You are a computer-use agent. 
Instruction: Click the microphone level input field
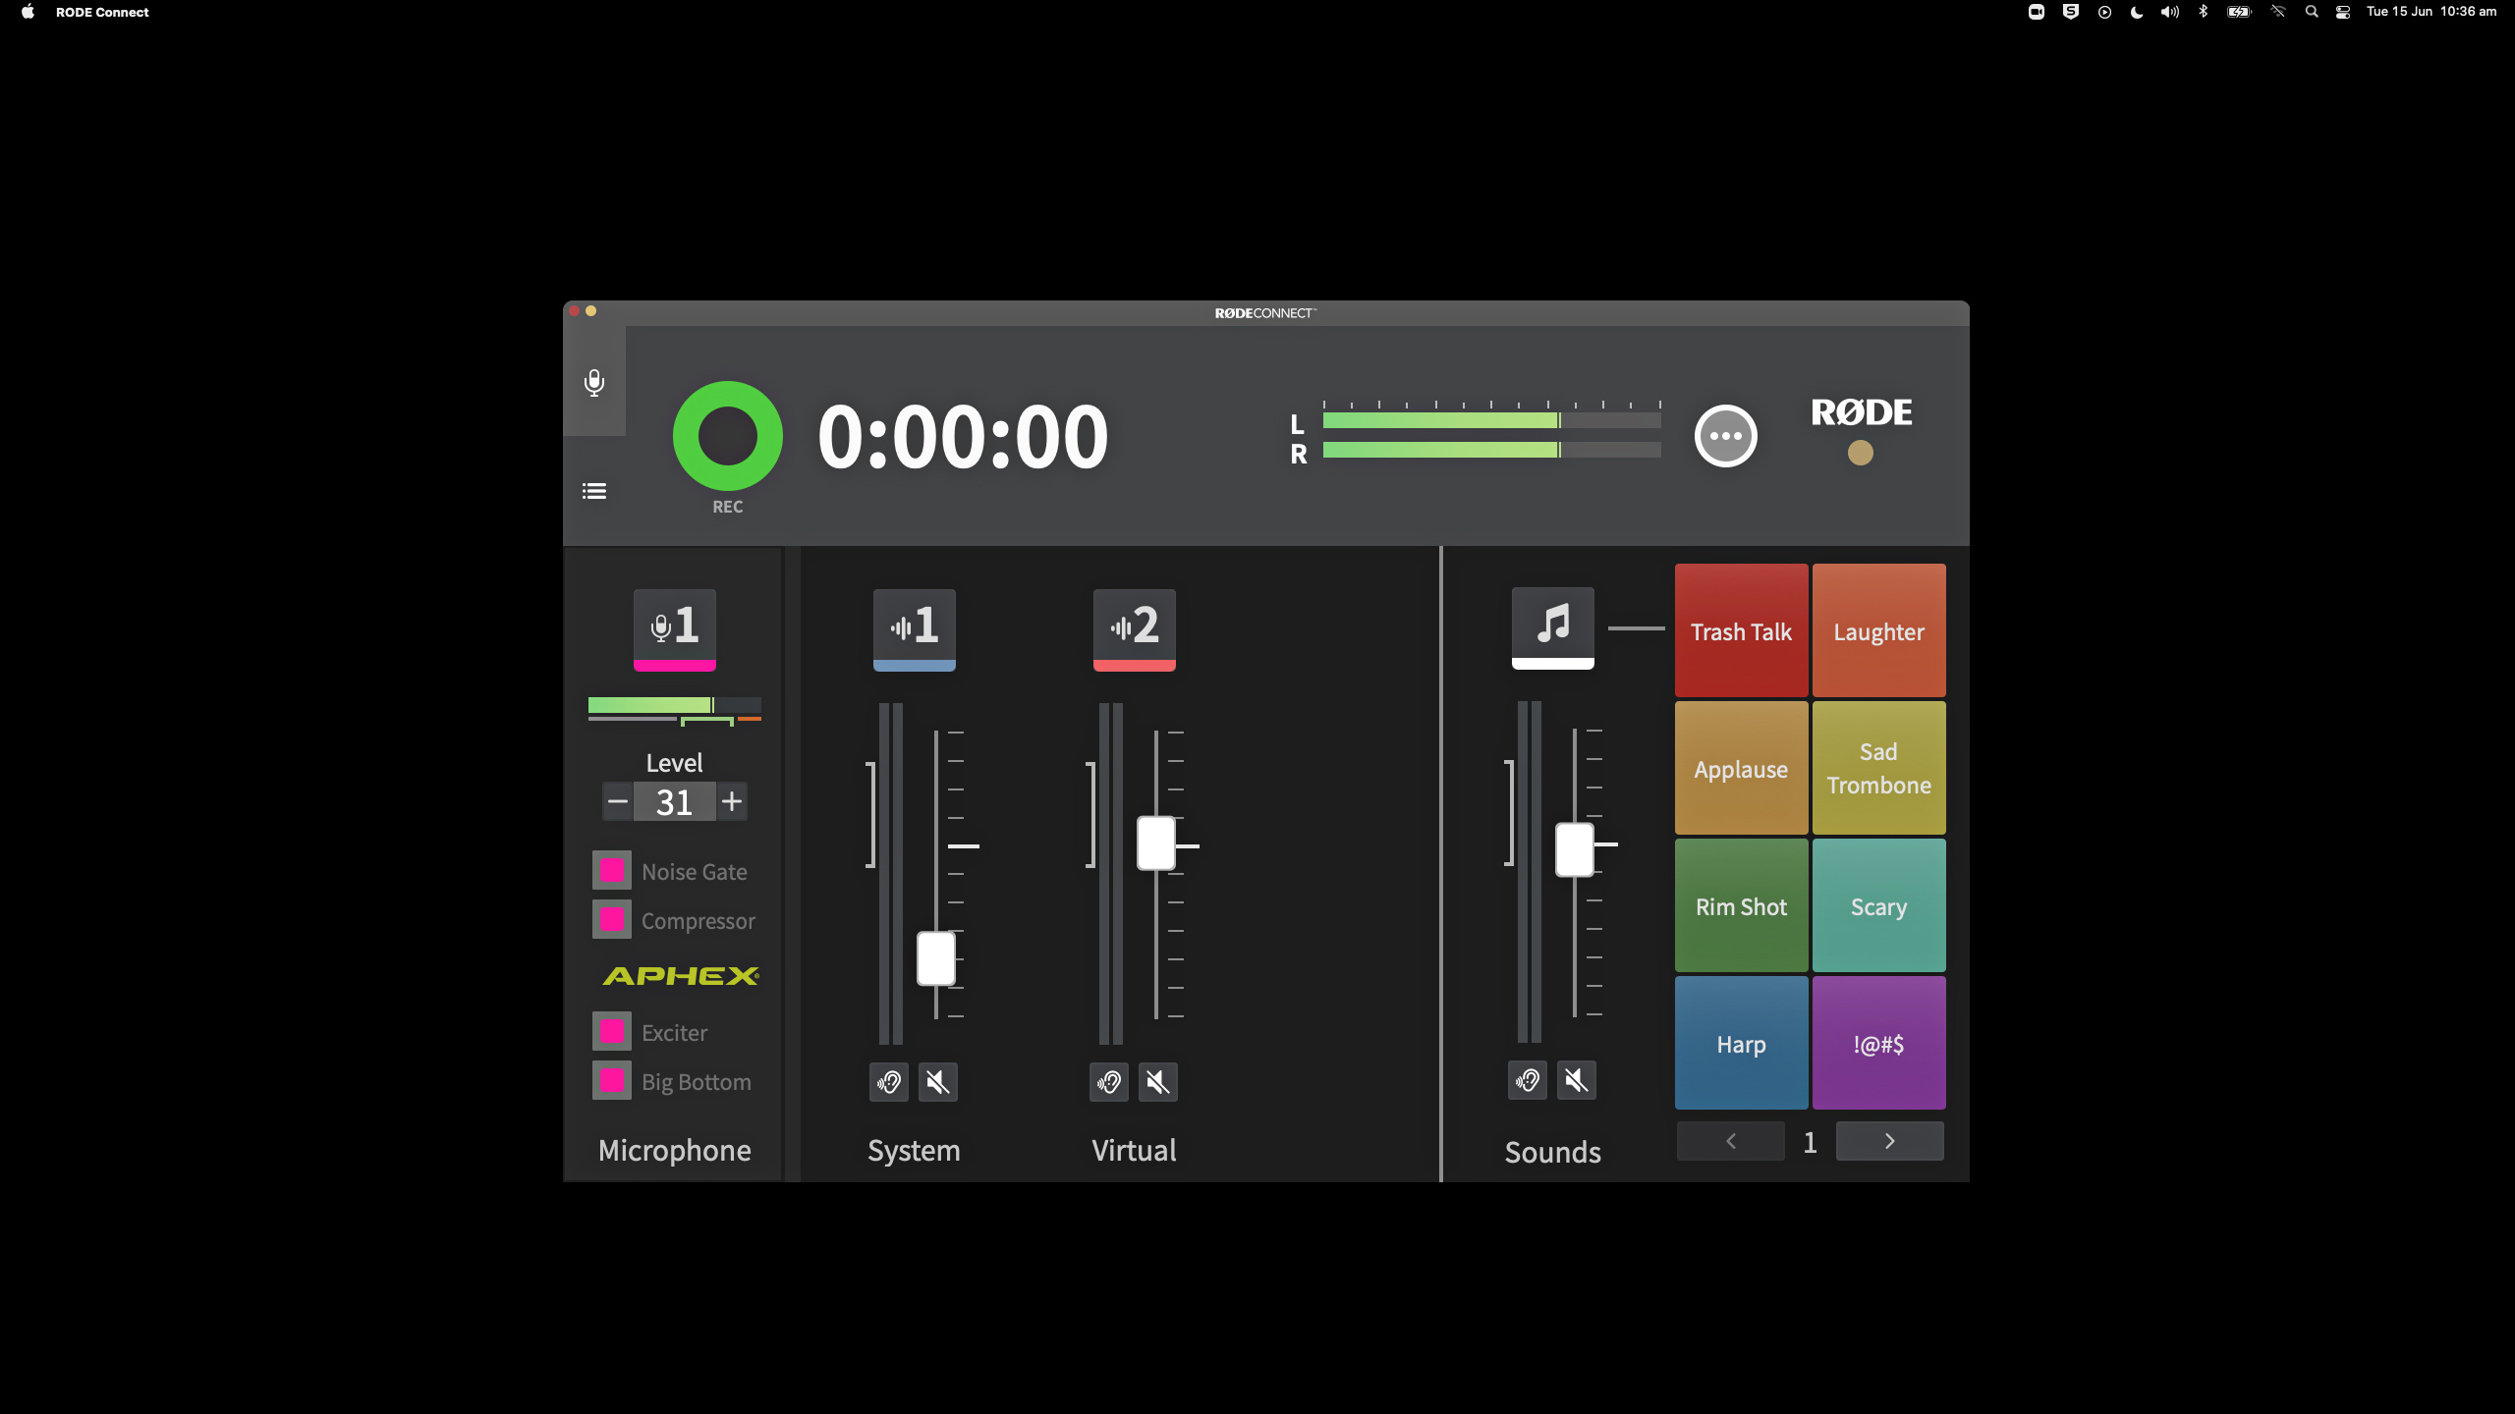[x=674, y=801]
